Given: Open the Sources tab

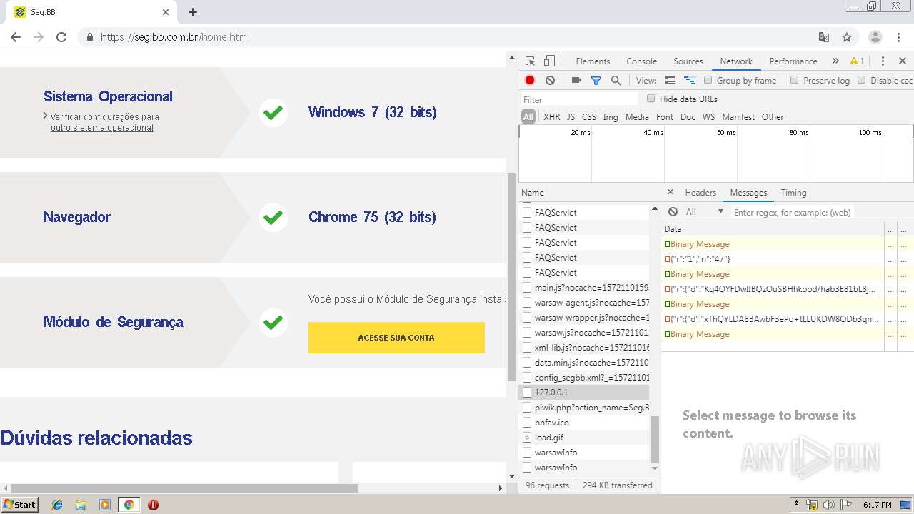Looking at the screenshot, I should (688, 61).
